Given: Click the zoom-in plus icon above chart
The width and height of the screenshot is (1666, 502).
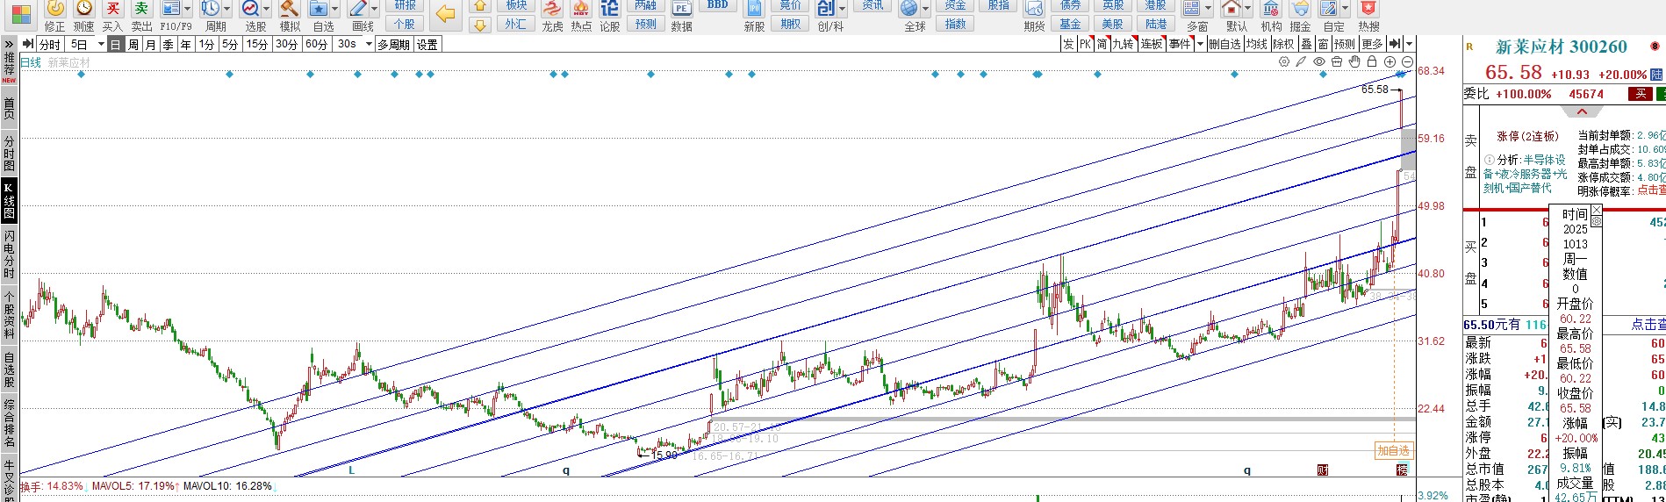Looking at the screenshot, I should (1390, 61).
